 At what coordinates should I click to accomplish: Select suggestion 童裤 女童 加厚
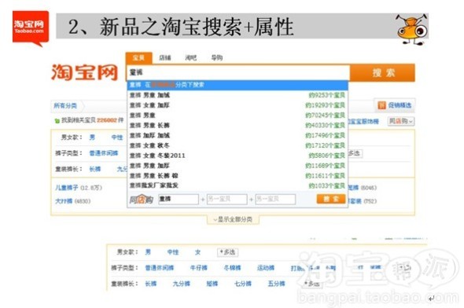(x=238, y=105)
